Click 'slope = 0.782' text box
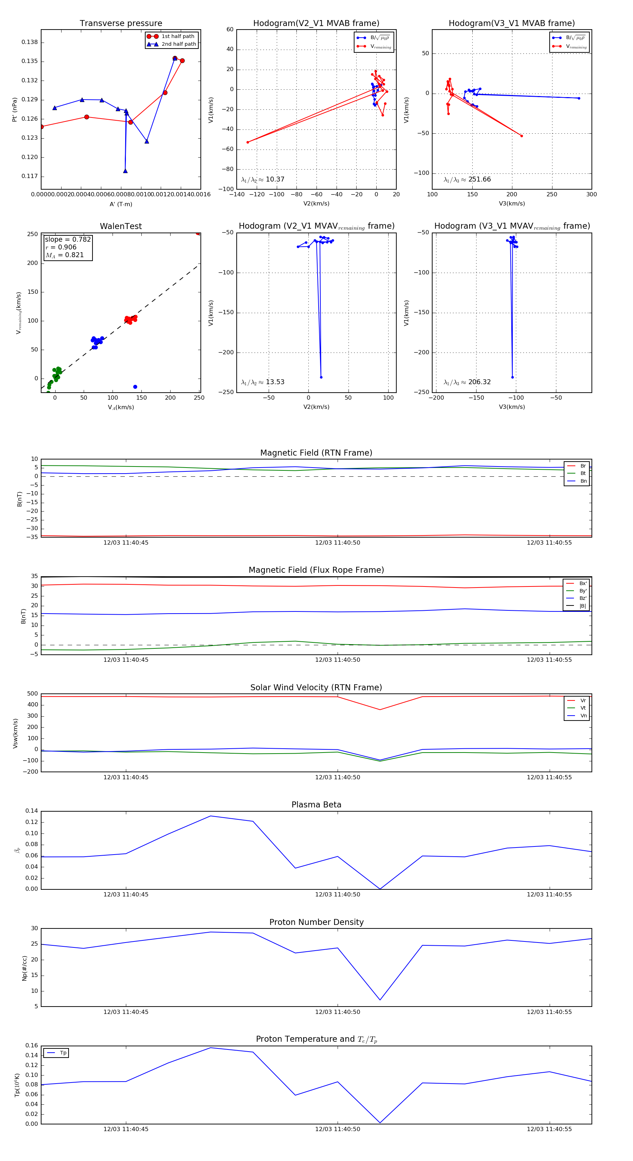The height and width of the screenshot is (1161, 633). [x=68, y=239]
